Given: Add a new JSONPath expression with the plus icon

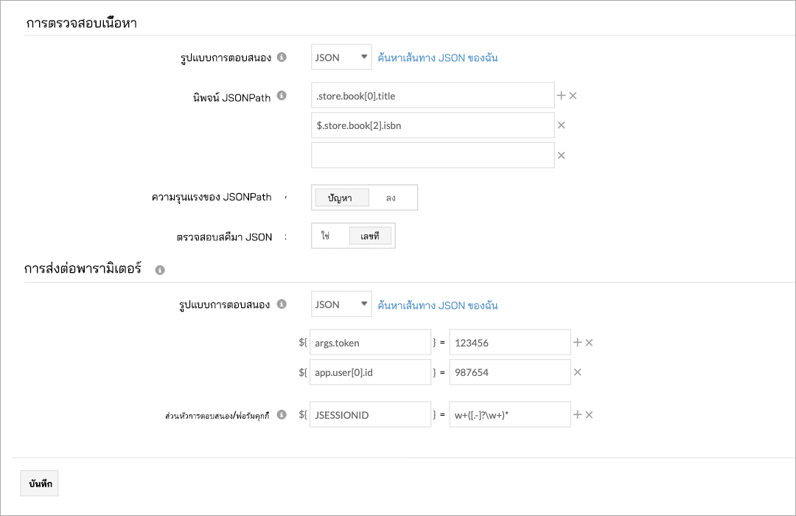Looking at the screenshot, I should click(x=562, y=94).
